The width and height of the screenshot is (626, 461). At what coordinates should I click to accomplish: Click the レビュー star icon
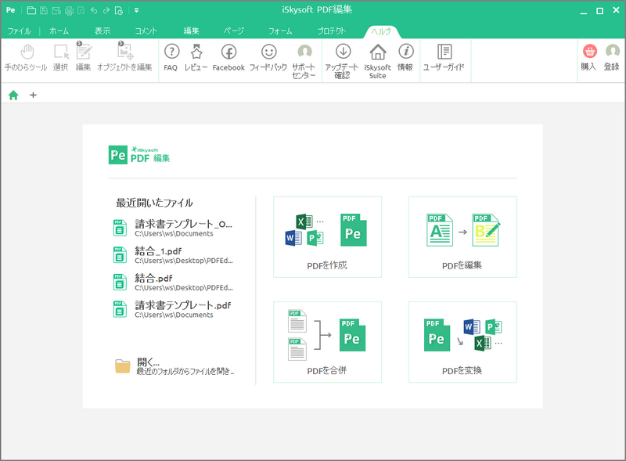pyautogui.click(x=196, y=58)
